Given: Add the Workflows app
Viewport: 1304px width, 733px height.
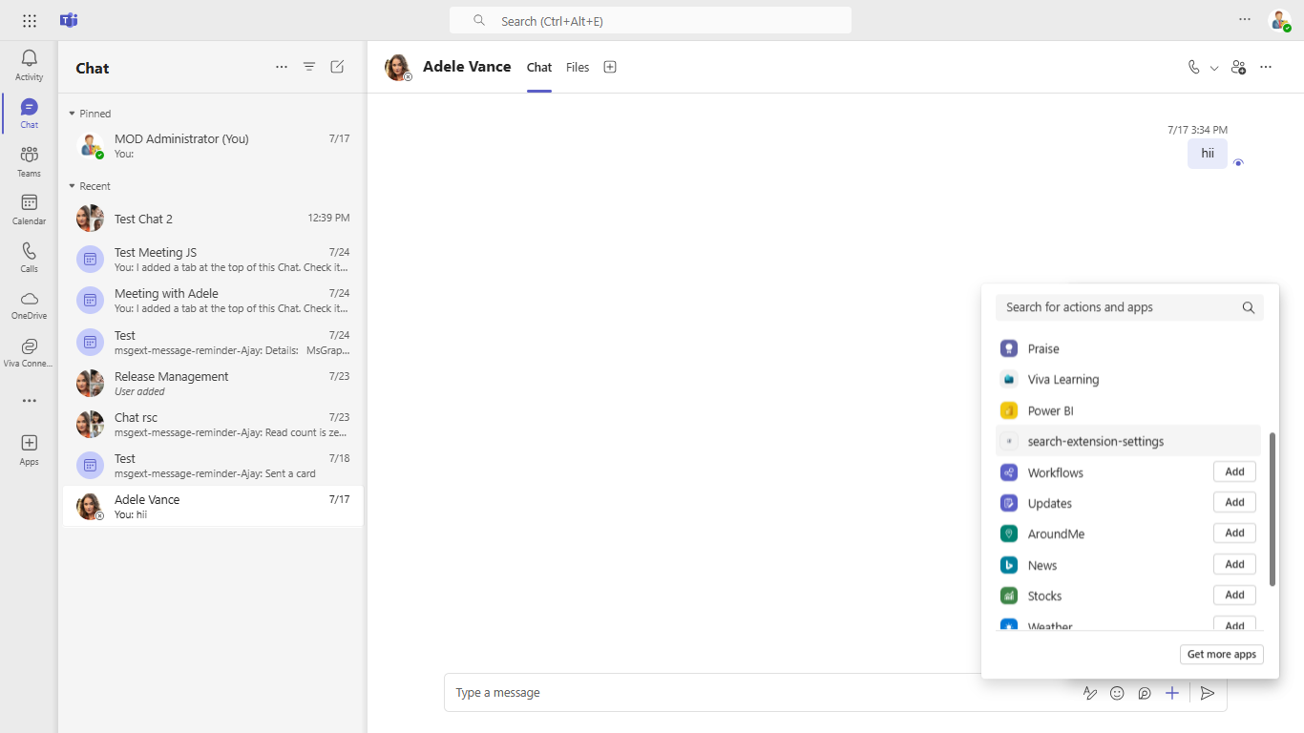Looking at the screenshot, I should click(x=1234, y=471).
